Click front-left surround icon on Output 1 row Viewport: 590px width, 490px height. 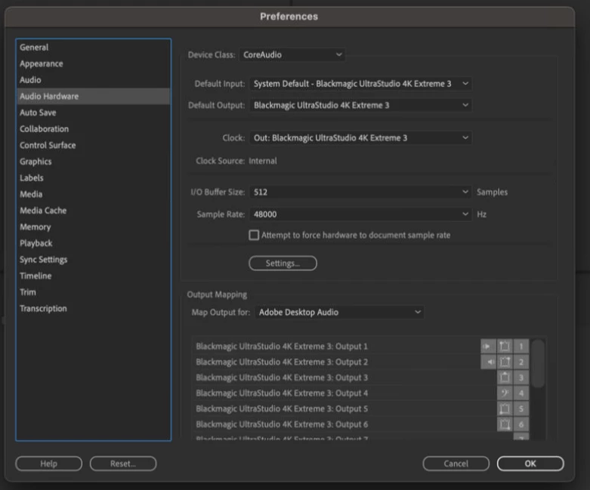[x=505, y=347]
